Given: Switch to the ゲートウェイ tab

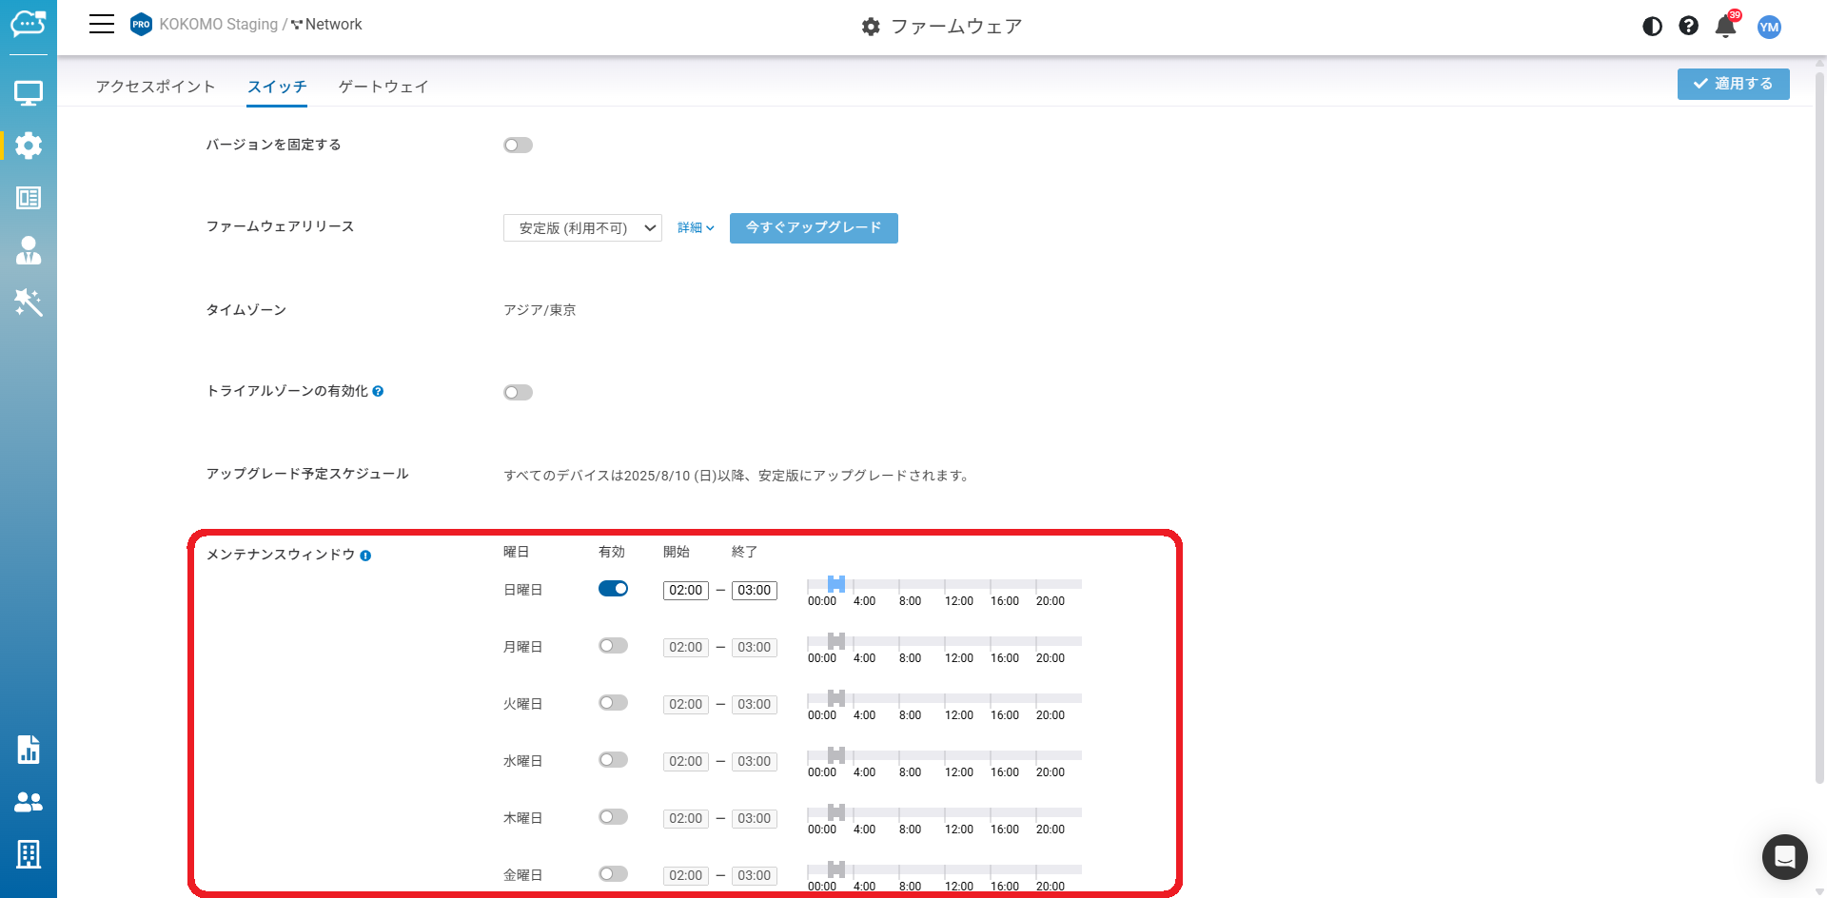Looking at the screenshot, I should 383,87.
